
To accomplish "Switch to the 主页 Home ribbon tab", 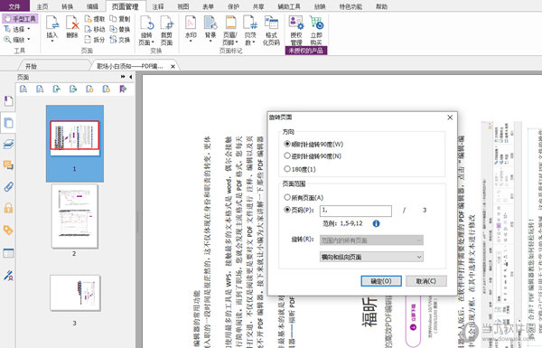I will point(42,6).
